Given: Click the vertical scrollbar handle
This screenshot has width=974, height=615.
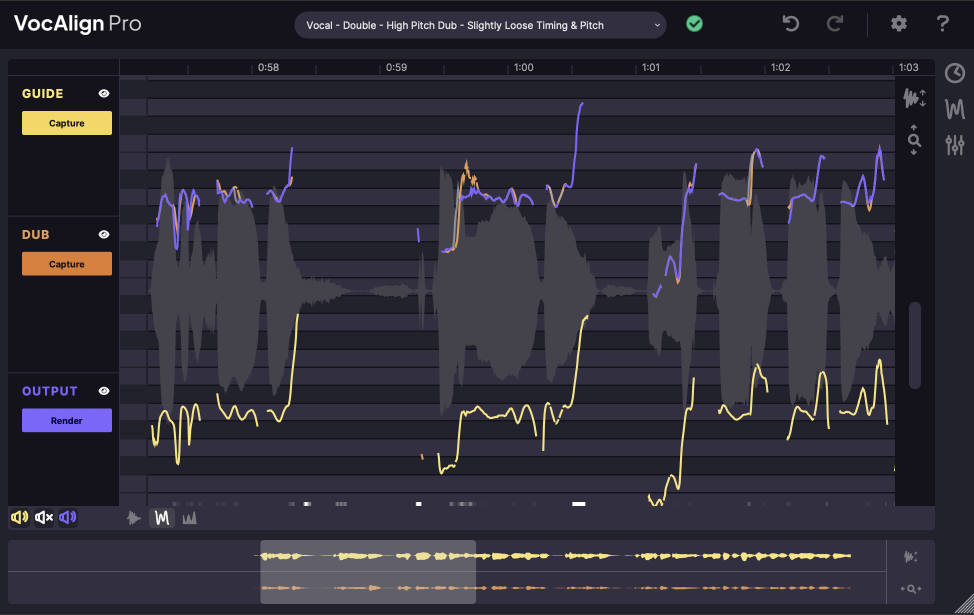Looking at the screenshot, I should [914, 345].
